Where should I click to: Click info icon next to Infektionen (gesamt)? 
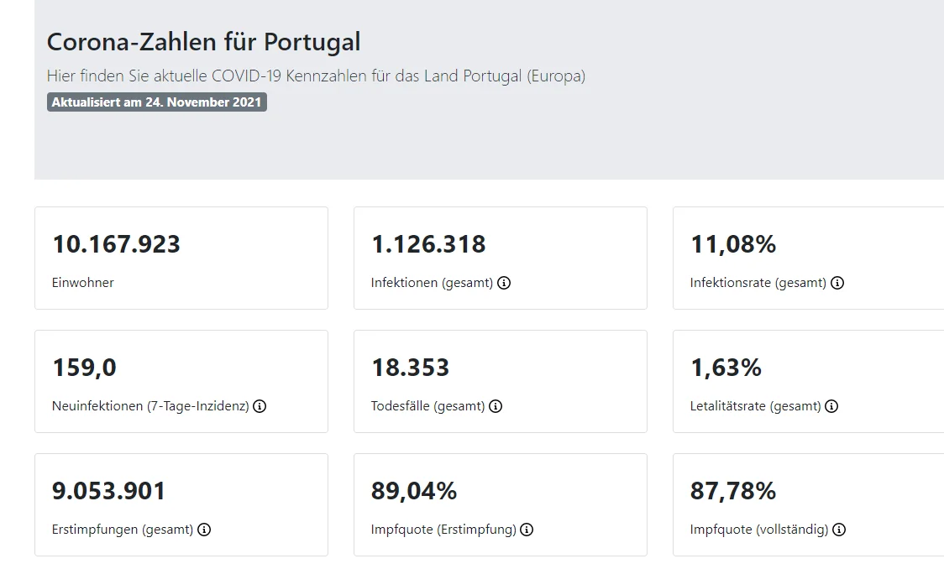(504, 284)
